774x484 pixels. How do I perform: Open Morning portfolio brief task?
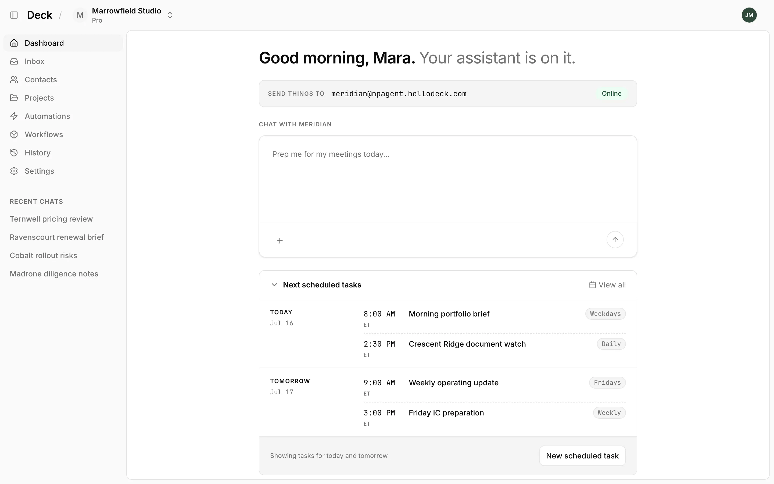tap(449, 314)
